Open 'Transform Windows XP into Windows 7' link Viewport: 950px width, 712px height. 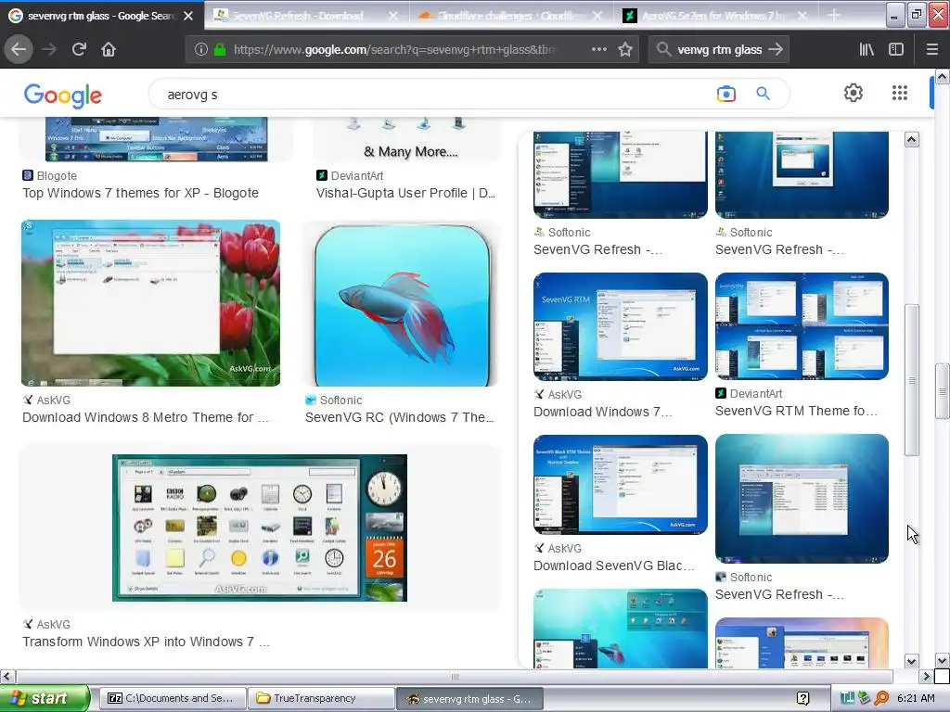pos(146,642)
